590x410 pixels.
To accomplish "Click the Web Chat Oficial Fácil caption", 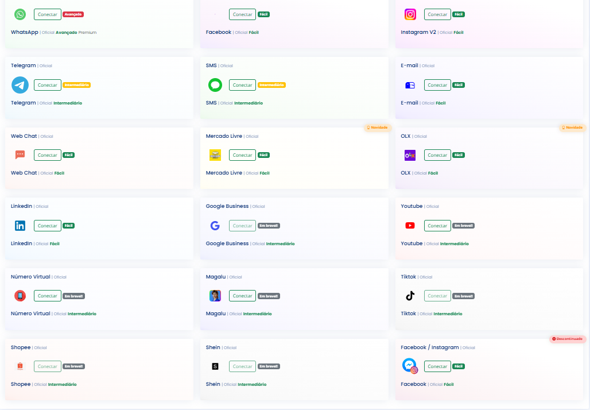I will pos(38,173).
